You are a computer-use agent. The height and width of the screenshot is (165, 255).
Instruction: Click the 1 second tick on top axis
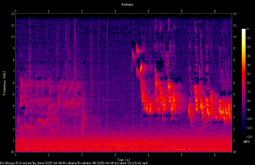tap(49, 11)
